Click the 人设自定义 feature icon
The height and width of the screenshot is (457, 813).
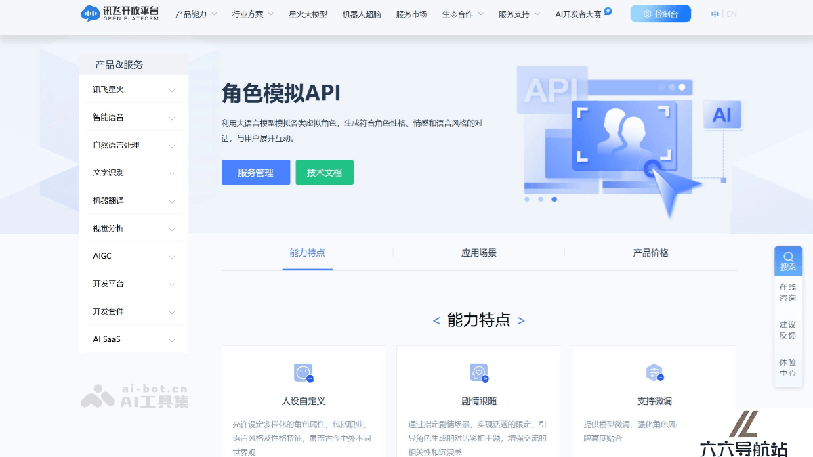pyautogui.click(x=304, y=372)
